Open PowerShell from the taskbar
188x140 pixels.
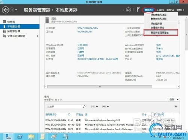pos(20,137)
